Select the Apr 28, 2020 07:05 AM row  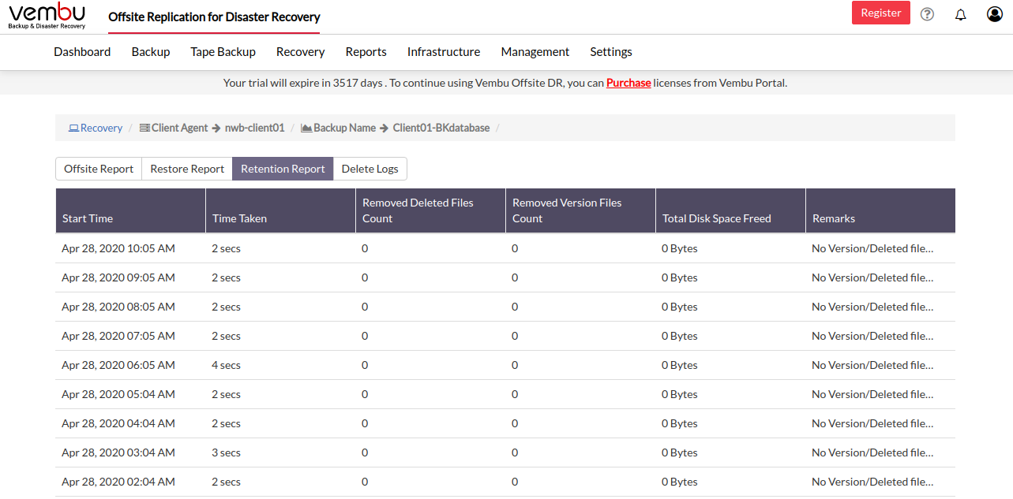[x=505, y=336]
